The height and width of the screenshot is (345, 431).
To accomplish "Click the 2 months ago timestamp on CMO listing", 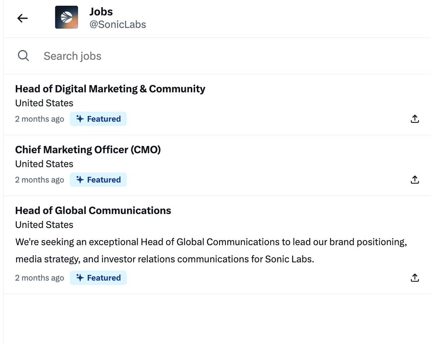I will tap(40, 180).
